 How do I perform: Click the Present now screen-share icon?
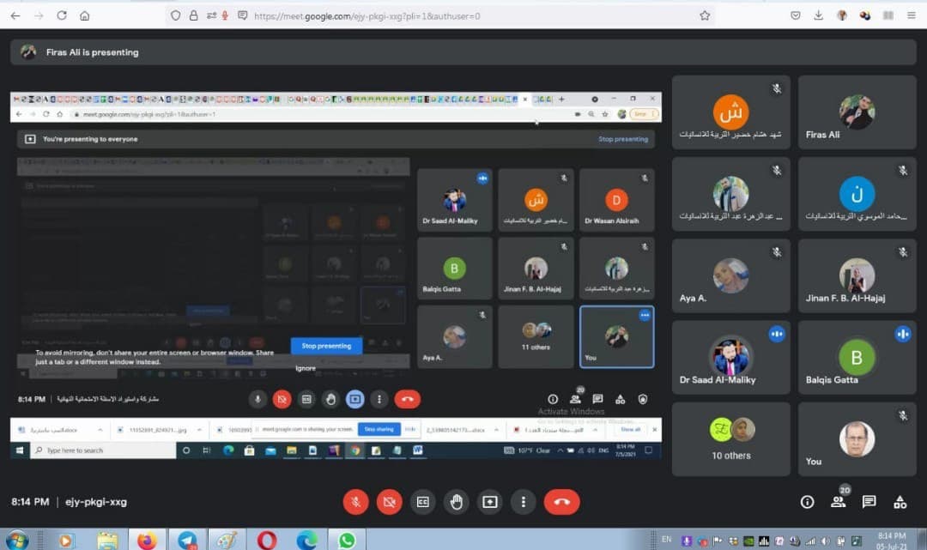click(x=490, y=502)
